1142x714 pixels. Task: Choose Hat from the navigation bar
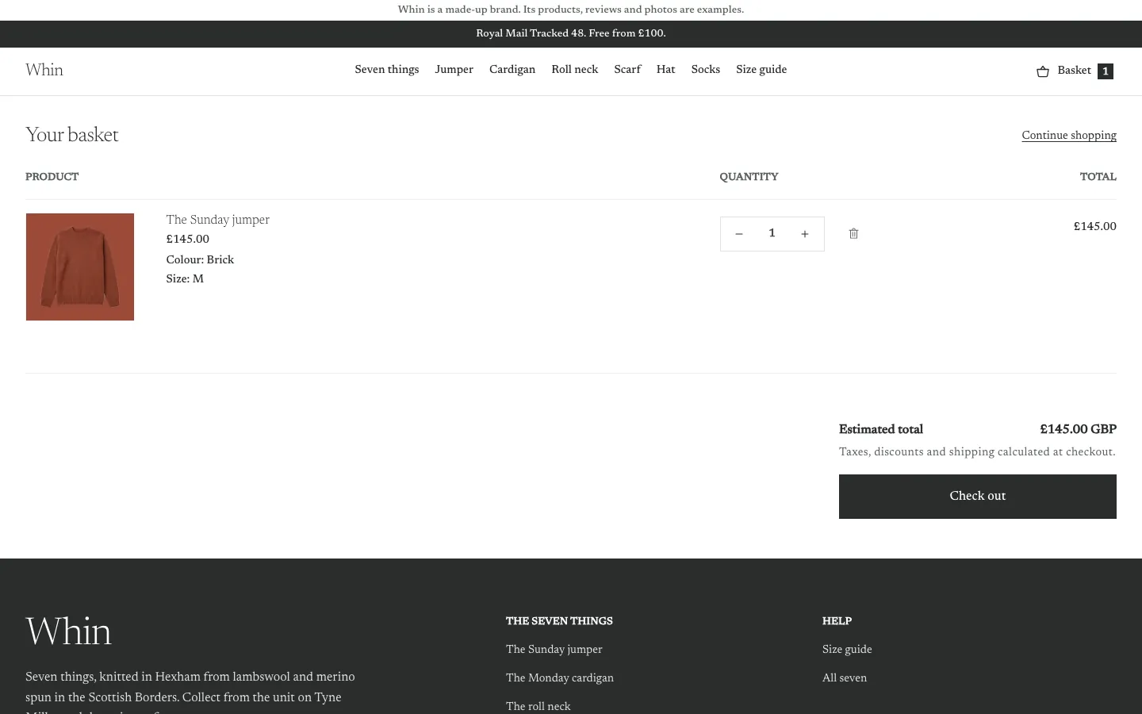(666, 70)
